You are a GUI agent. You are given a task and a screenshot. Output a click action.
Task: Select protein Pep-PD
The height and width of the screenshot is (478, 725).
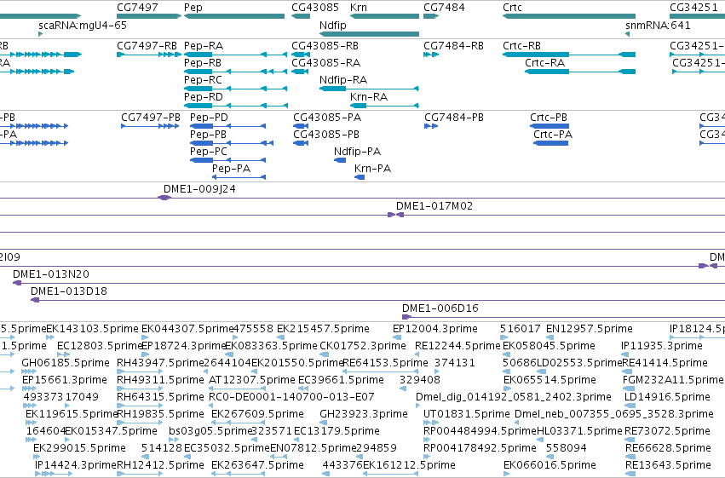click(x=209, y=118)
